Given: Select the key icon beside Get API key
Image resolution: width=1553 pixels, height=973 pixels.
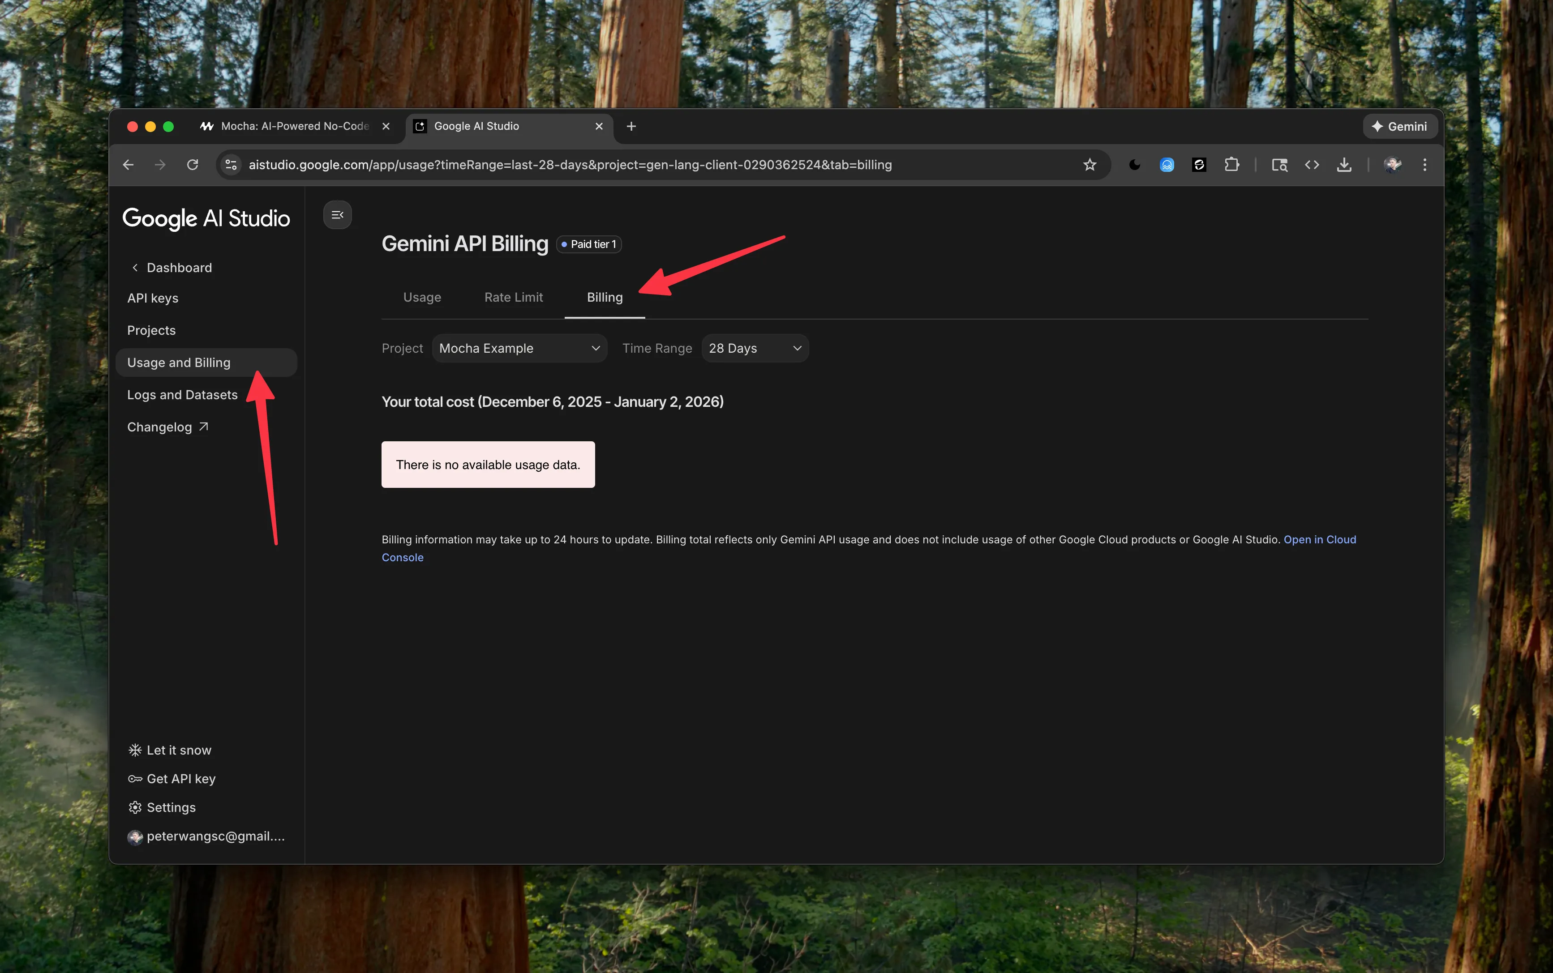Looking at the screenshot, I should (x=135, y=778).
